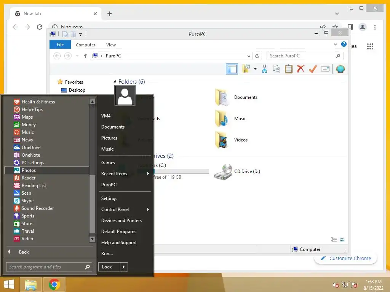Expand the Control Panel submenu arrow
390x292 pixels.
point(148,209)
